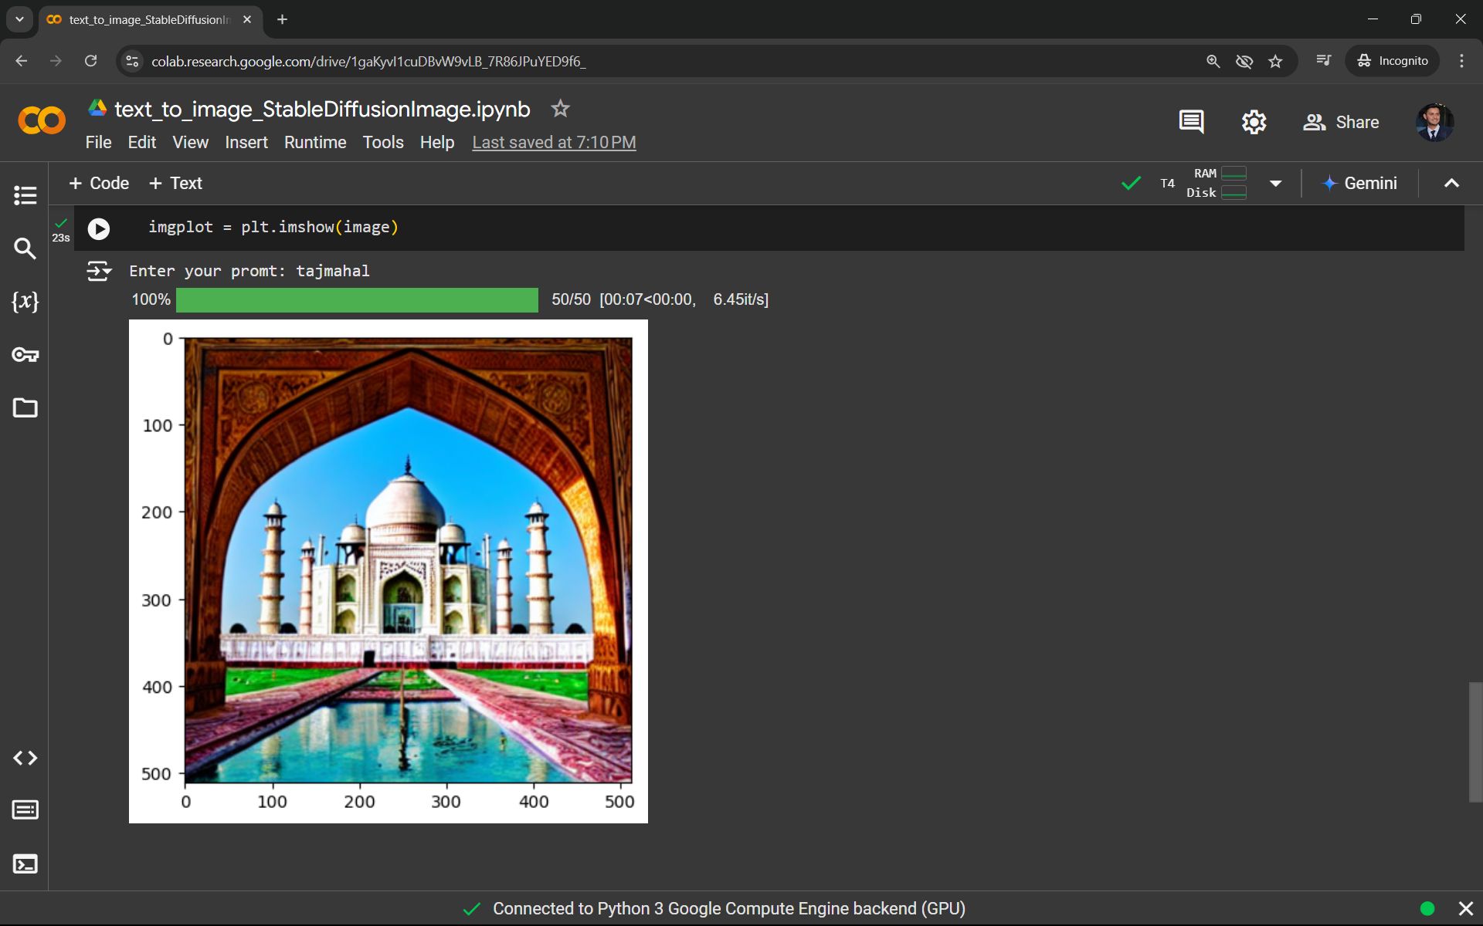Open the Gemini assistant
1483x926 pixels.
[x=1359, y=183]
